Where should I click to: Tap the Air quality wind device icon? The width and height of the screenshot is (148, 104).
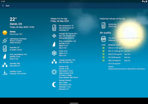pyautogui.click(x=103, y=39)
